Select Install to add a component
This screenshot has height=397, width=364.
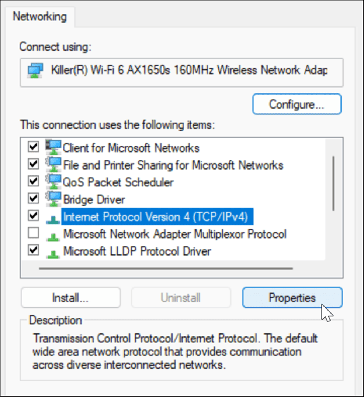click(x=70, y=298)
